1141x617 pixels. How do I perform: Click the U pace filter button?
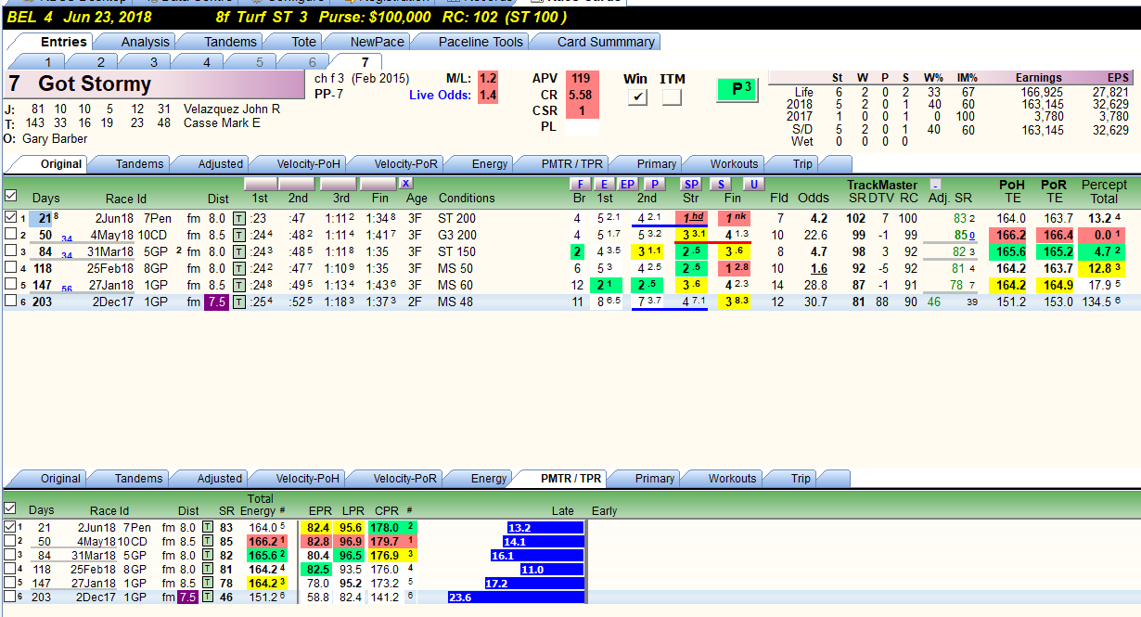[753, 184]
